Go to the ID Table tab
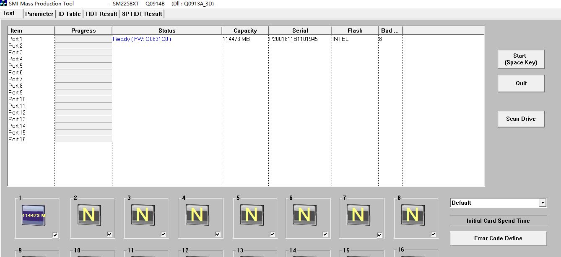The height and width of the screenshot is (257, 561). pyautogui.click(x=70, y=14)
